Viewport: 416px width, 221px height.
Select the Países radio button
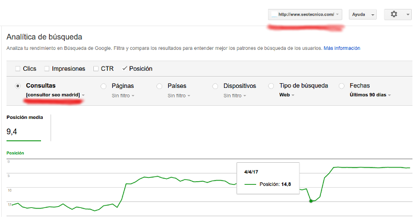coord(159,86)
